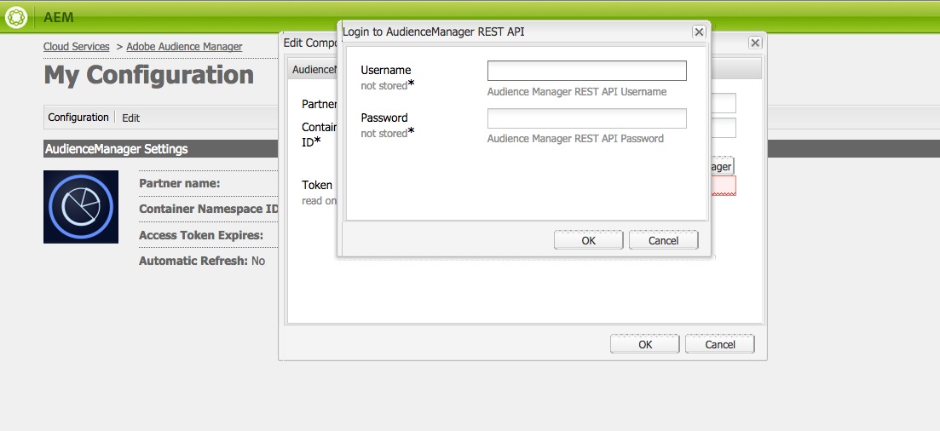Confirm login with OK in REST API dialog
This screenshot has width=940, height=431.
[x=589, y=240]
